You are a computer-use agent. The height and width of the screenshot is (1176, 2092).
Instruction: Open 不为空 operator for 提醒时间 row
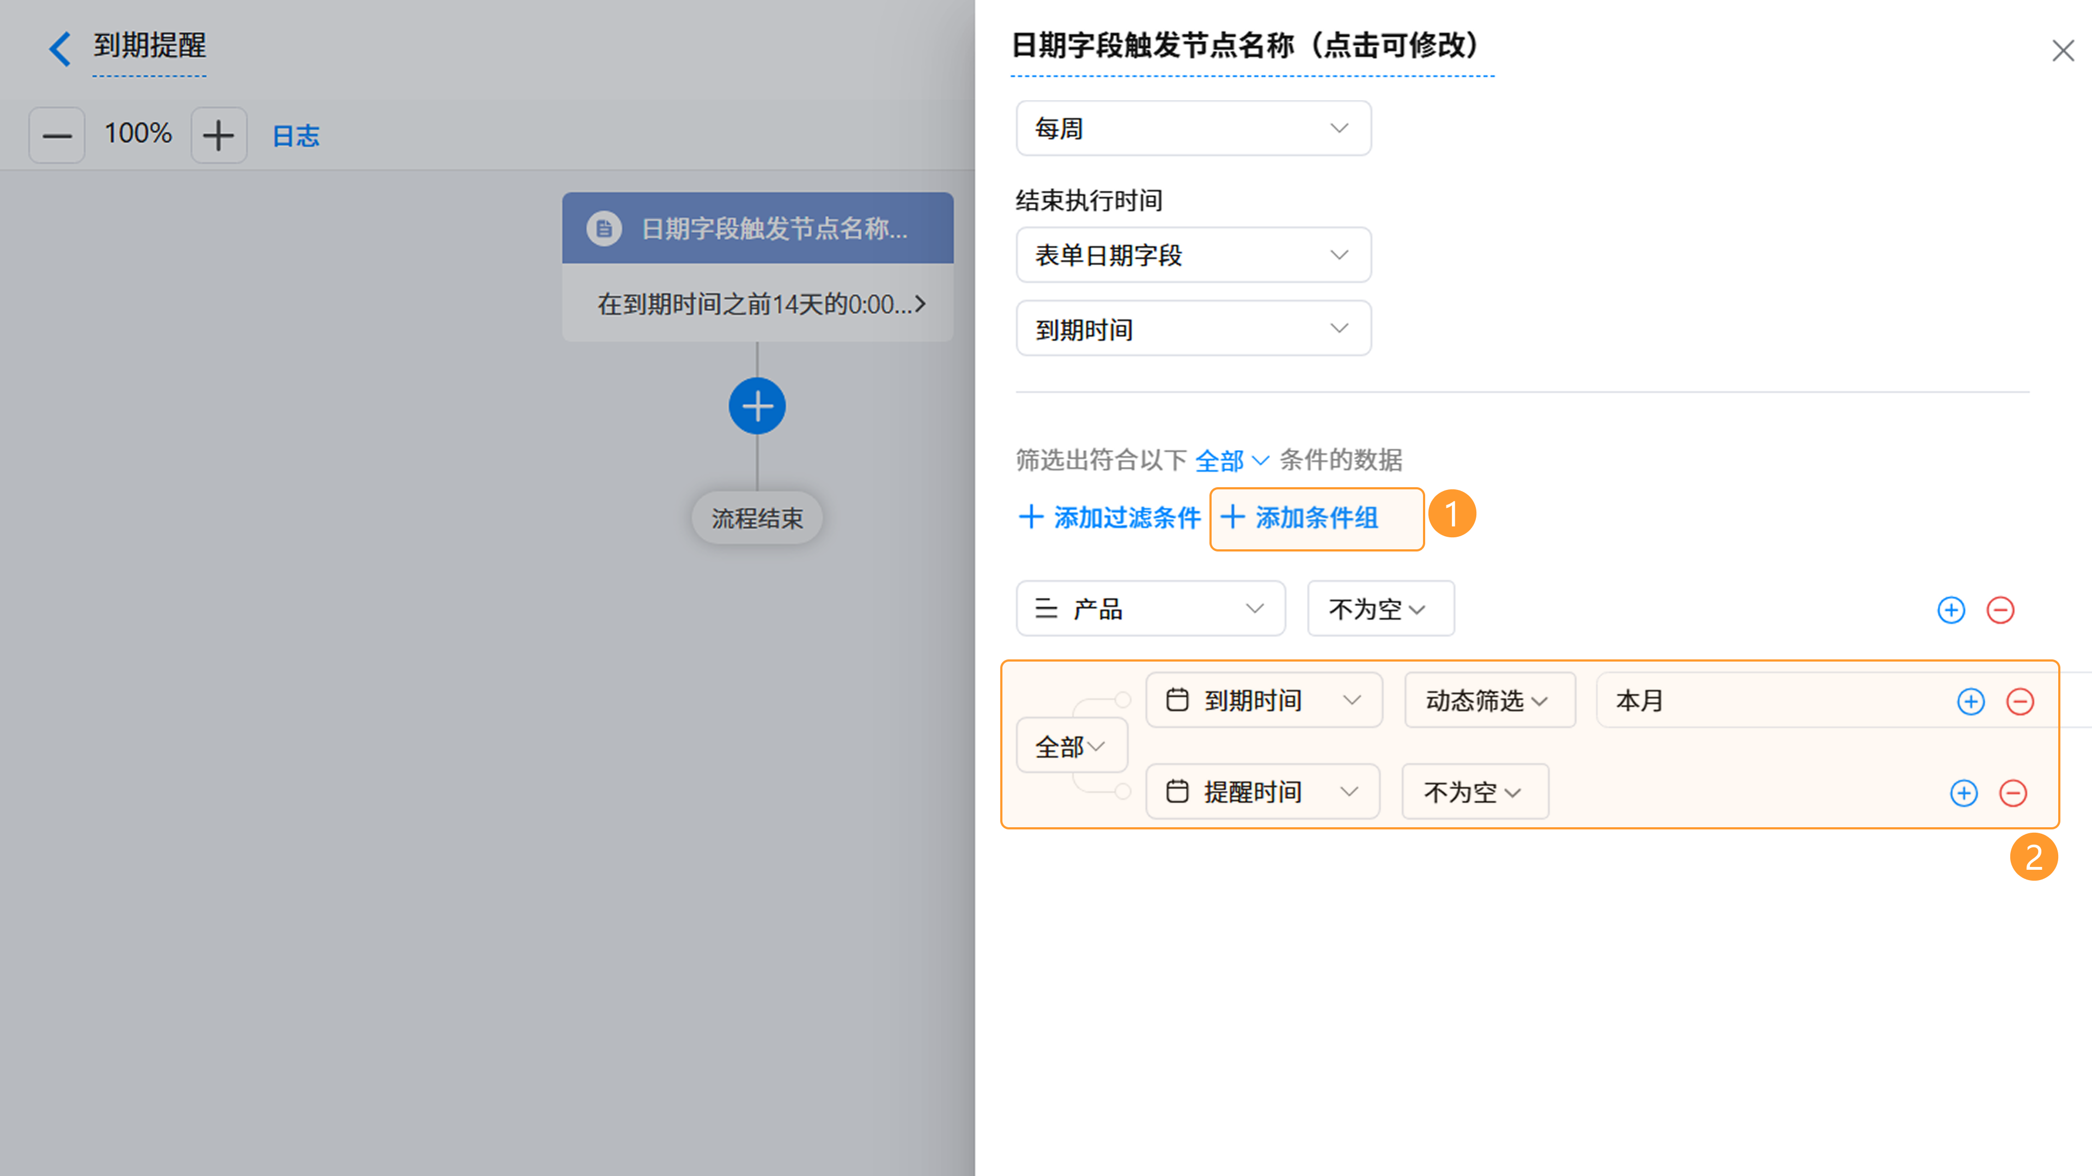pos(1475,792)
